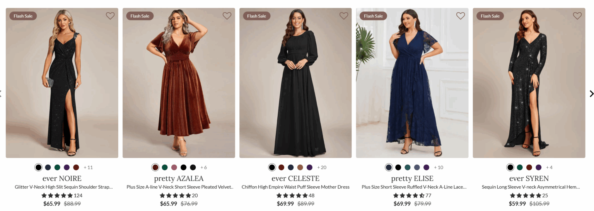Save pretty ELISE dress with heart icon

461,16
